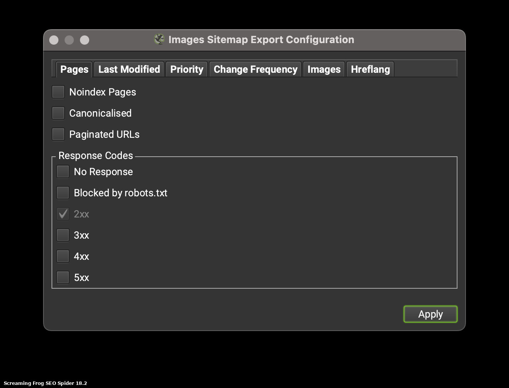Include 3xx response codes

click(x=63, y=235)
